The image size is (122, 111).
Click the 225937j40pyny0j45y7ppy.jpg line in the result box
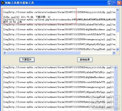[x=59, y=92]
